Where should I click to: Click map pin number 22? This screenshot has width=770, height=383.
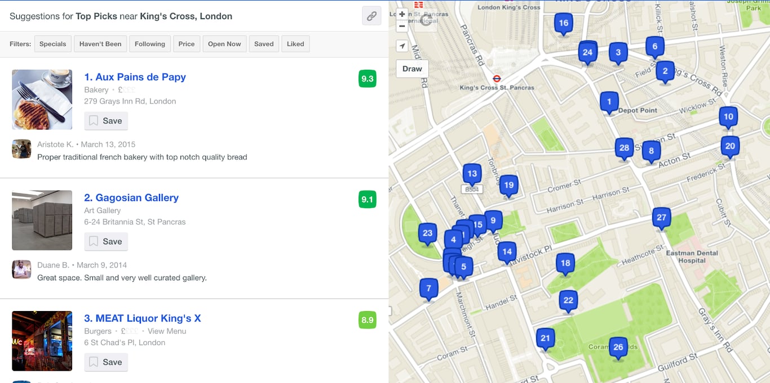(568, 301)
